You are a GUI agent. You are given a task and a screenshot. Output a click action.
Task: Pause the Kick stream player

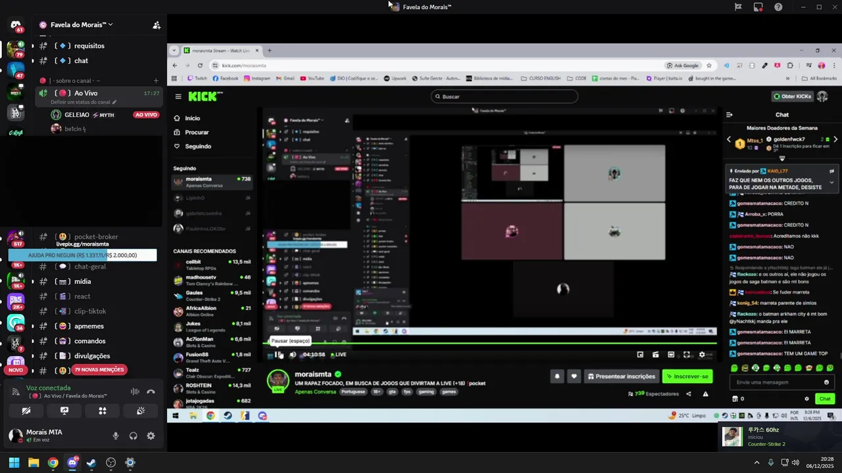(279, 355)
